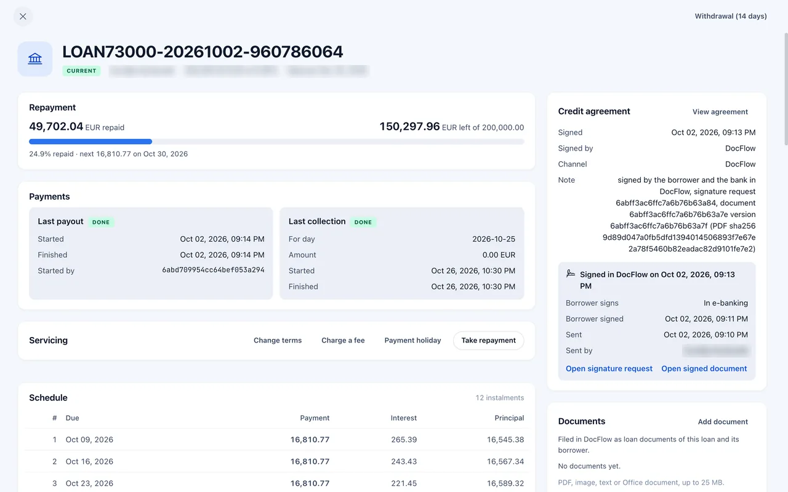Click No documents yet text
The image size is (788, 492).
coord(589,466)
